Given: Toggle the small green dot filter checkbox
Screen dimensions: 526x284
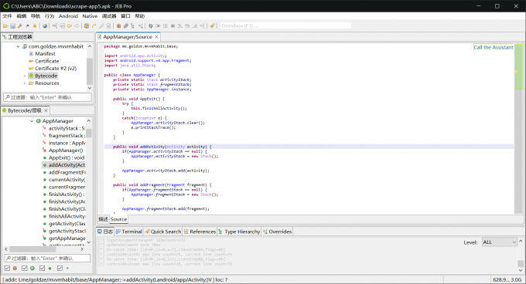Looking at the screenshot, I should point(60,269).
